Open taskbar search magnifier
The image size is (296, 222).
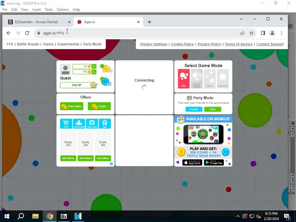tap(21, 216)
